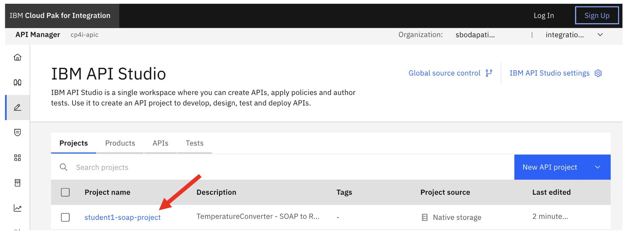Click the Tags column header

point(344,192)
